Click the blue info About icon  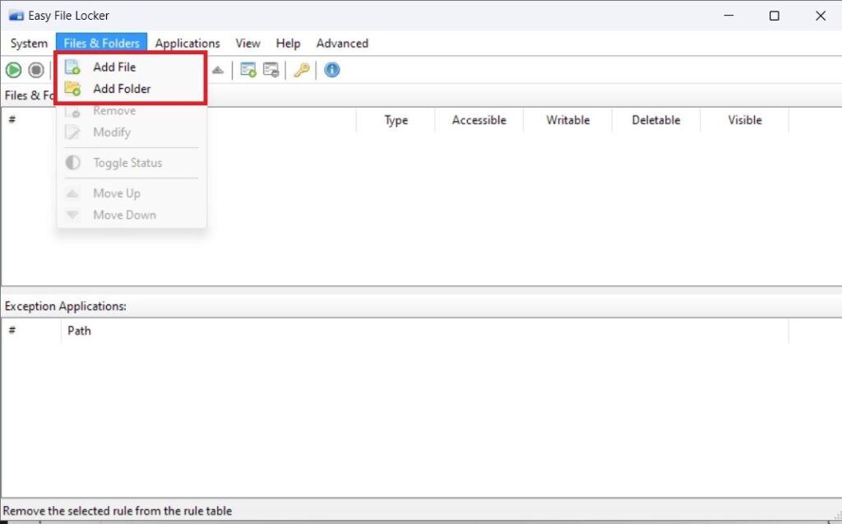(331, 70)
